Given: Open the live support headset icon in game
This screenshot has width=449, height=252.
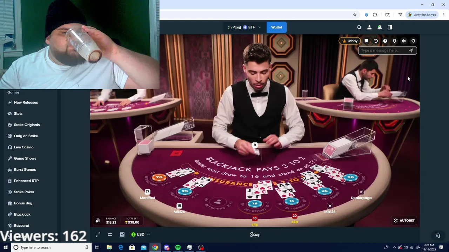Looking at the screenshot, I should [394, 41].
